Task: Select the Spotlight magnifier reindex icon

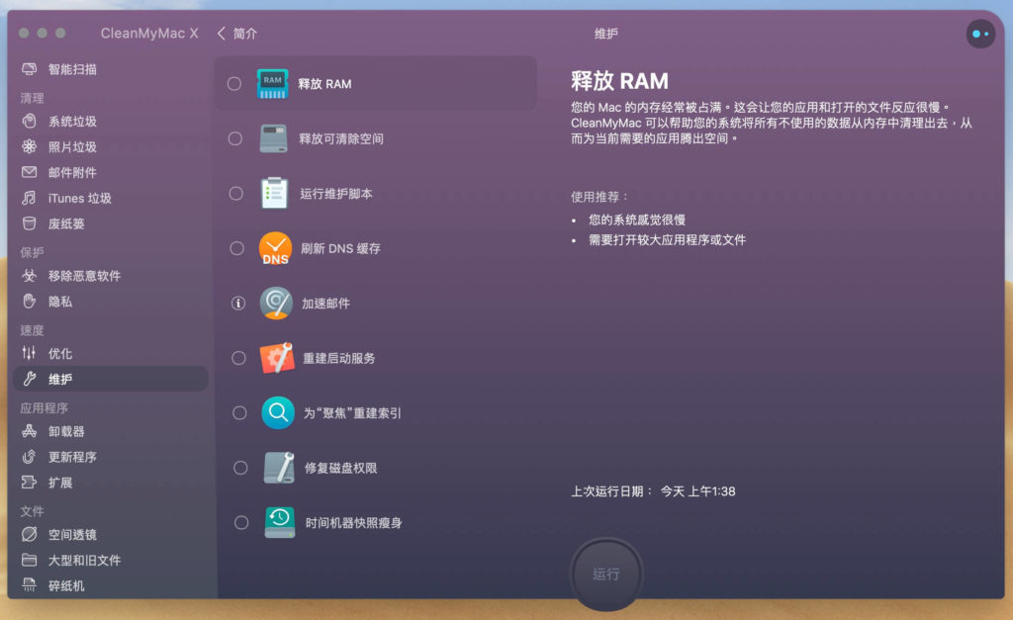Action: point(278,412)
